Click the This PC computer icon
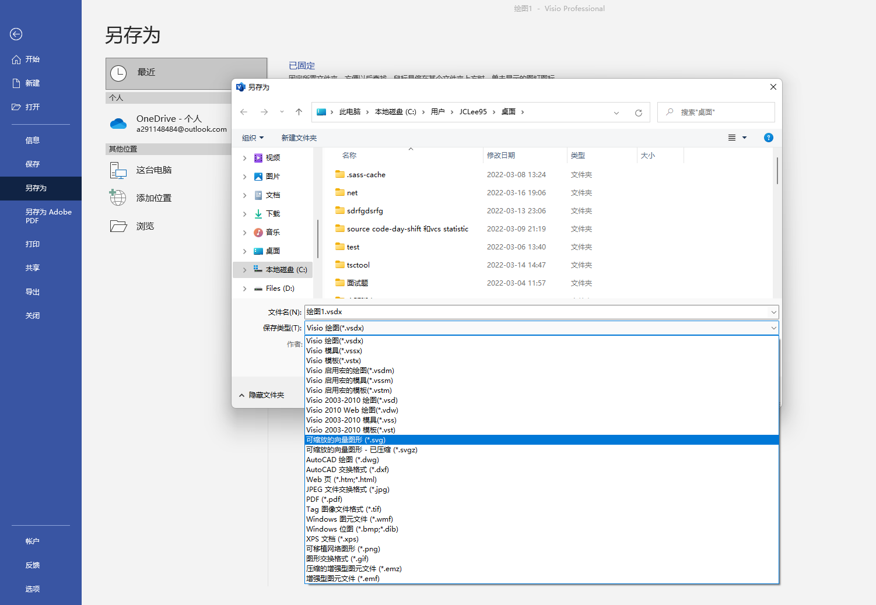The image size is (876, 605). (x=118, y=170)
